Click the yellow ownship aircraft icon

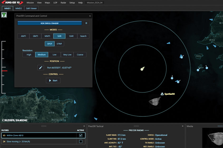pyautogui.click(x=142, y=69)
